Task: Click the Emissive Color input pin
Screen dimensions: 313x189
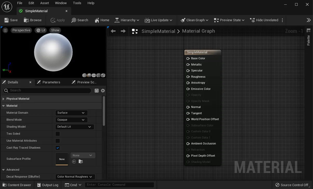Action: pyautogui.click(x=188, y=89)
